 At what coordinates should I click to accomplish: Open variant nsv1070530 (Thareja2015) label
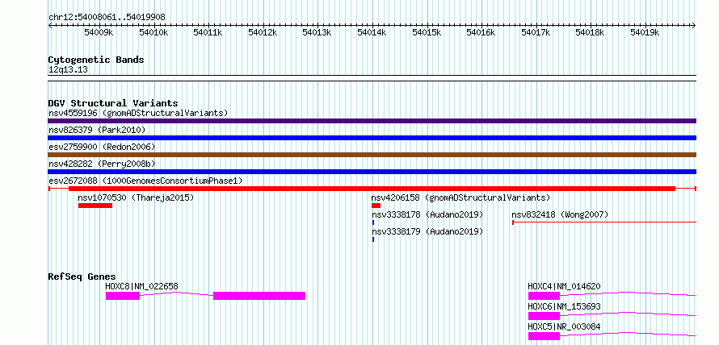[x=137, y=197]
